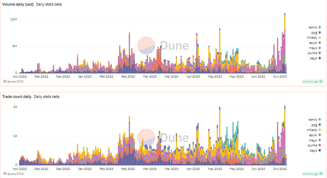The width and height of the screenshot is (327, 178).
Task: Click author avatar icon under Volume daily chart
Action: (5, 81)
